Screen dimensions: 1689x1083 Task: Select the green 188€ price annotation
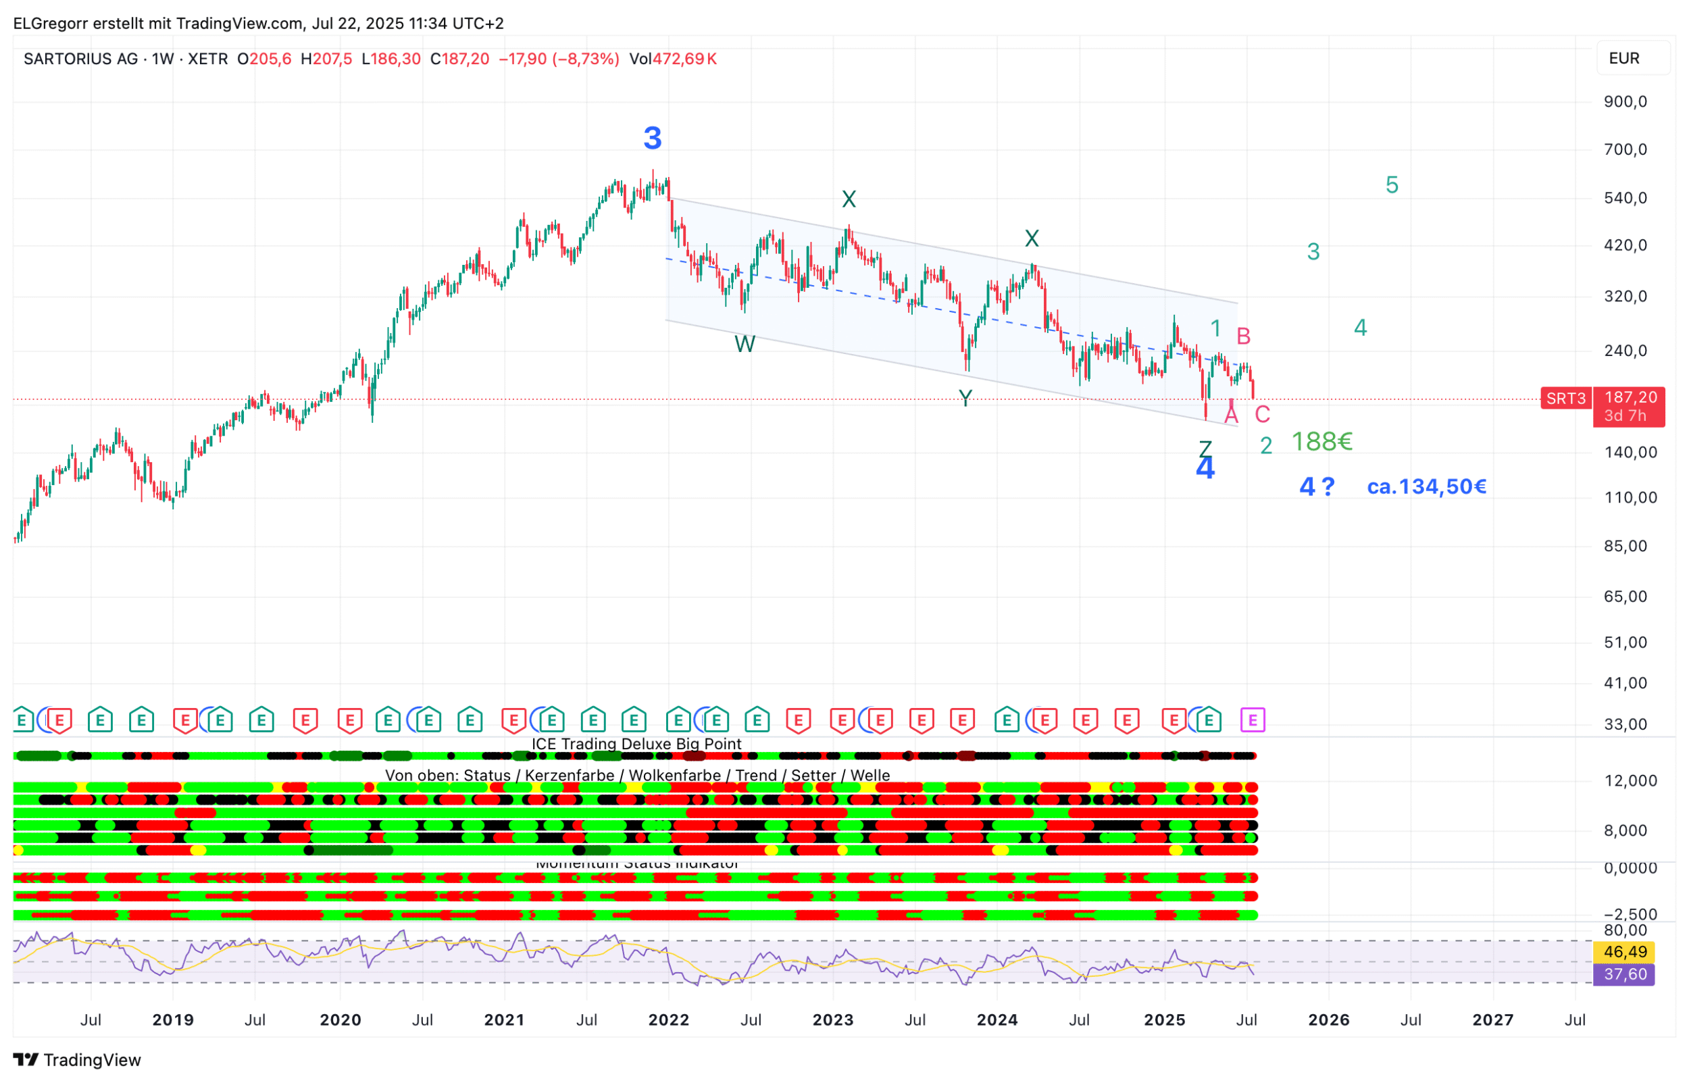1322,442
